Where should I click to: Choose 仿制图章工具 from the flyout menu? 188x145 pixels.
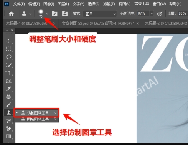click(x=36, y=113)
